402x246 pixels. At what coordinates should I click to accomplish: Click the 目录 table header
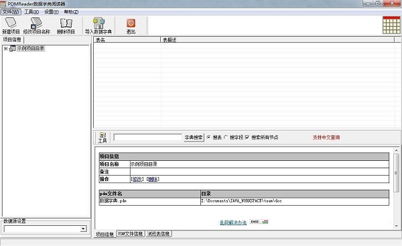coord(295,194)
